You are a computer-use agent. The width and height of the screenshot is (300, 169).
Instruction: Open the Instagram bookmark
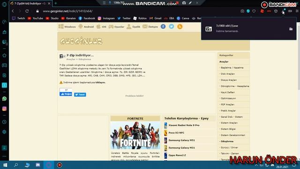pyautogui.click(x=106, y=18)
